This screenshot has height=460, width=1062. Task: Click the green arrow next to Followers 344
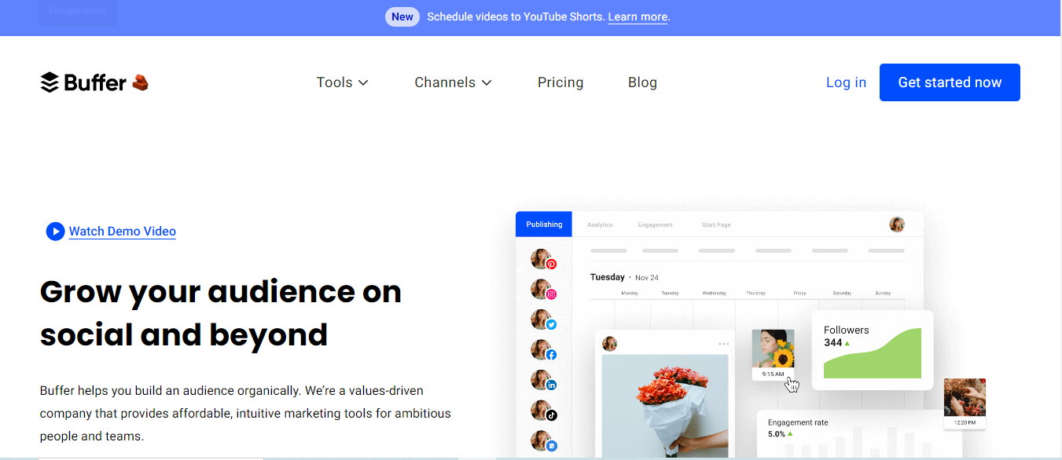click(x=847, y=343)
